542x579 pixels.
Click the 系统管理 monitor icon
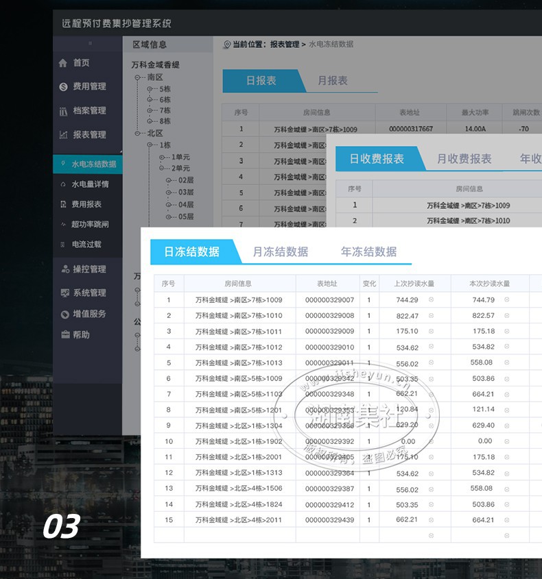tap(65, 293)
